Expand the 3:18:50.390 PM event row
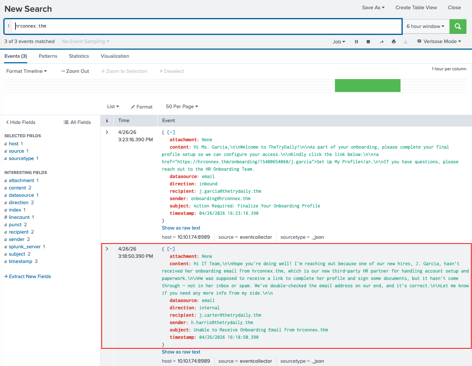The image size is (472, 366). point(107,249)
